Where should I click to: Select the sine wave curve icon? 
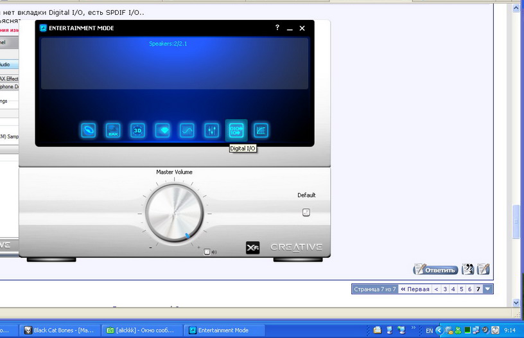[187, 130]
